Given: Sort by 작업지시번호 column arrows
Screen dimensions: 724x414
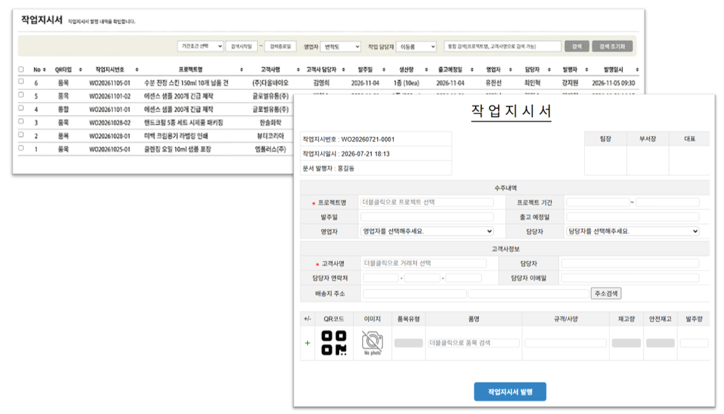Looking at the screenshot, I should click(137, 70).
